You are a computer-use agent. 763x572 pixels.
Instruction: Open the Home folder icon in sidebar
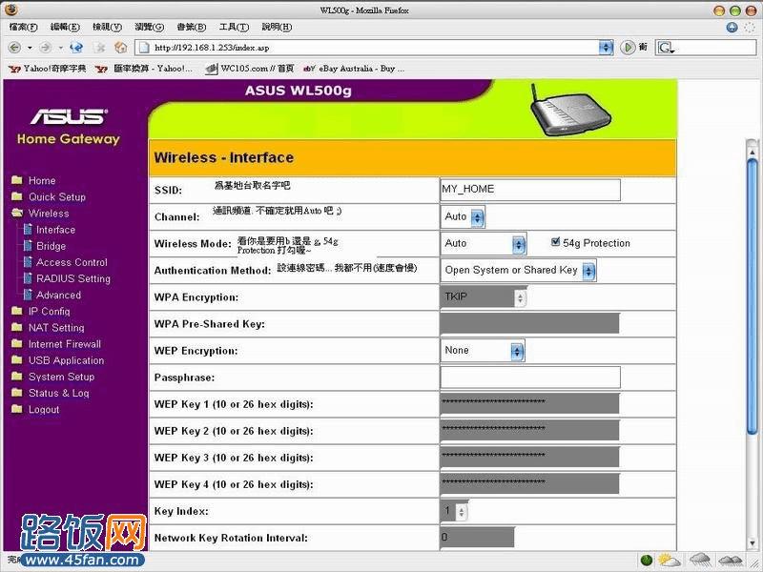[x=17, y=180]
